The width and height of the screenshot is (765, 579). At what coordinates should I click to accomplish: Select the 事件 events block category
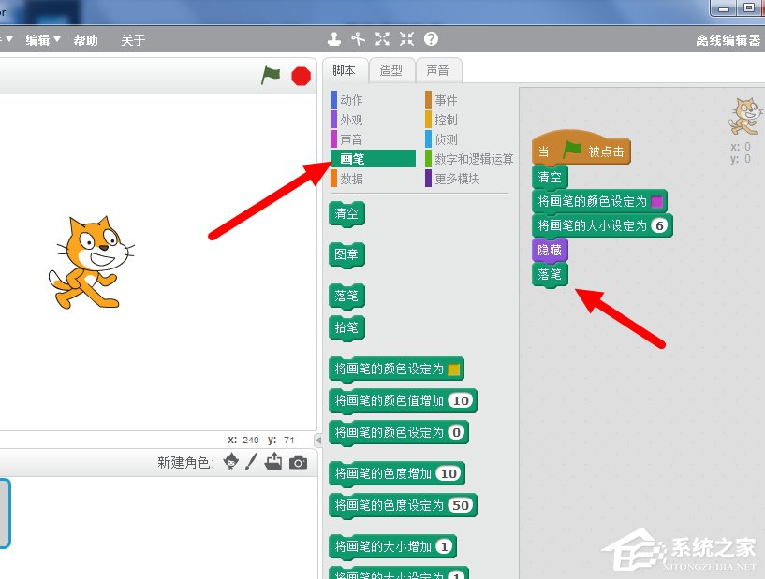pos(446,98)
